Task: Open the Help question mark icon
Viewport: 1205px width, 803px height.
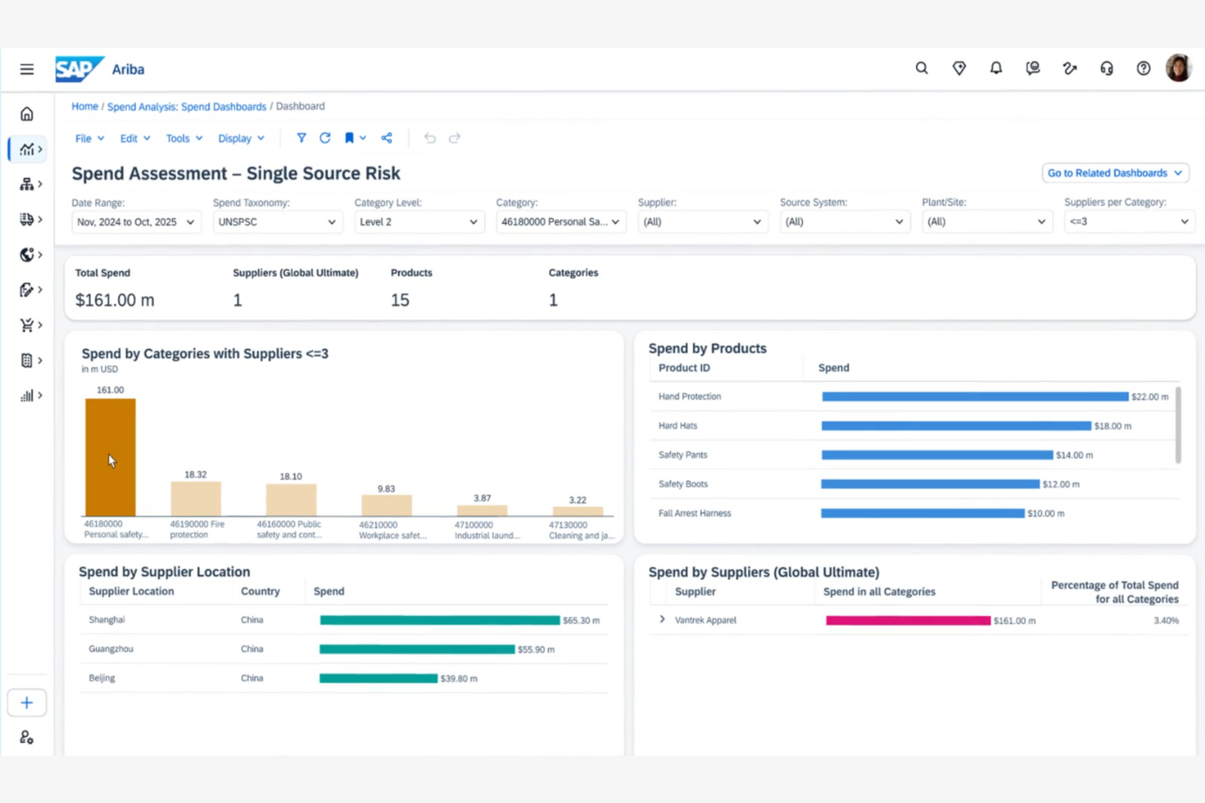Action: click(x=1143, y=68)
